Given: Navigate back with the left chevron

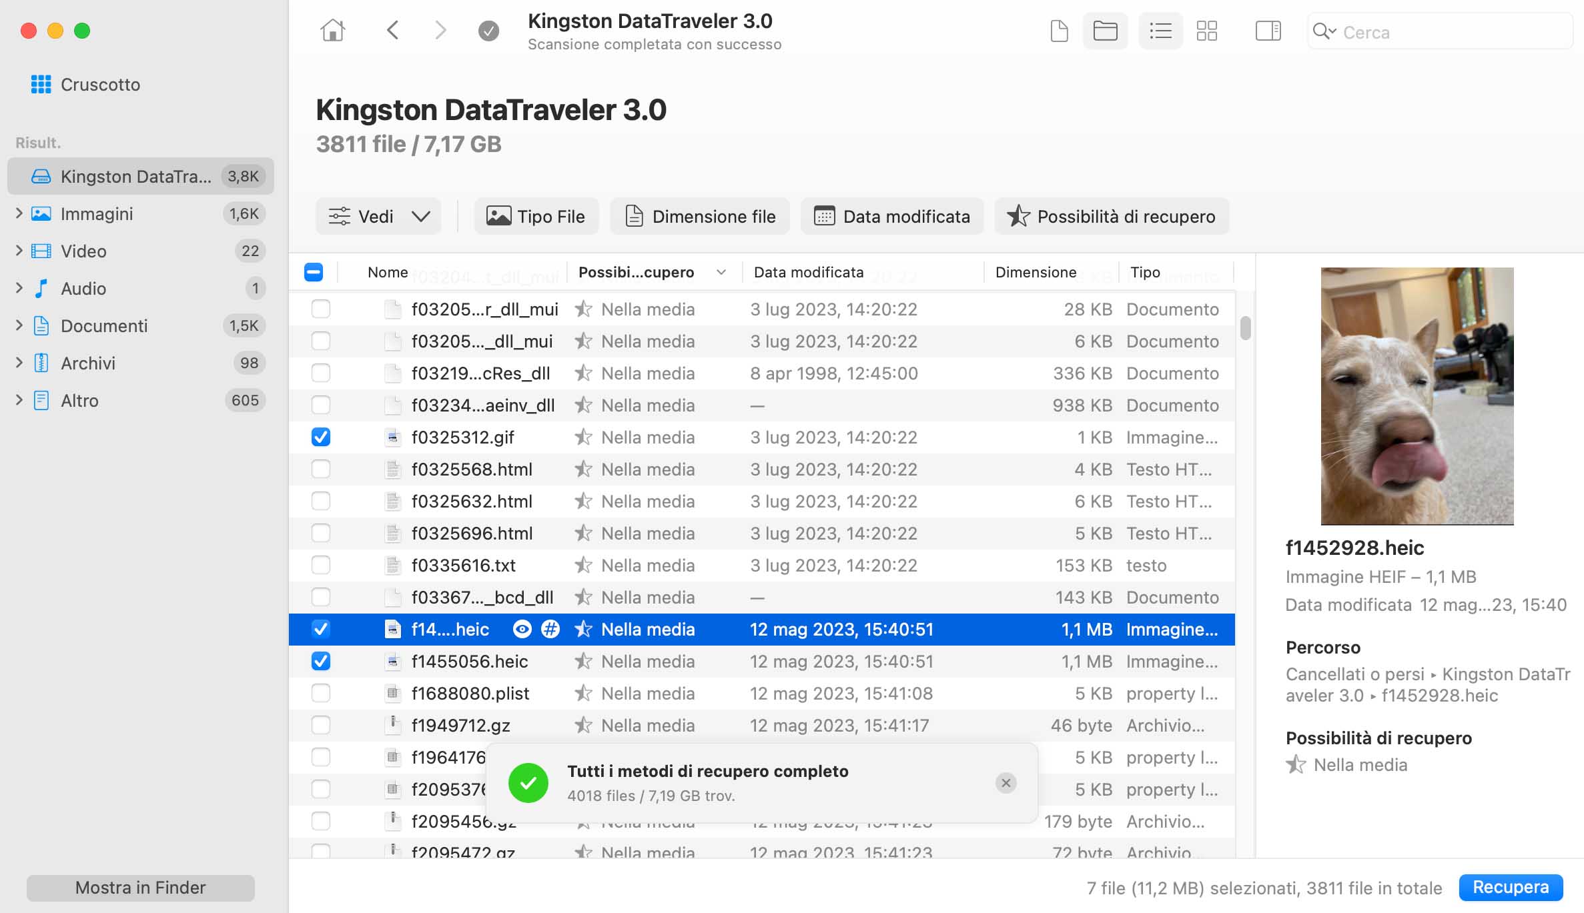Looking at the screenshot, I should pos(392,31).
